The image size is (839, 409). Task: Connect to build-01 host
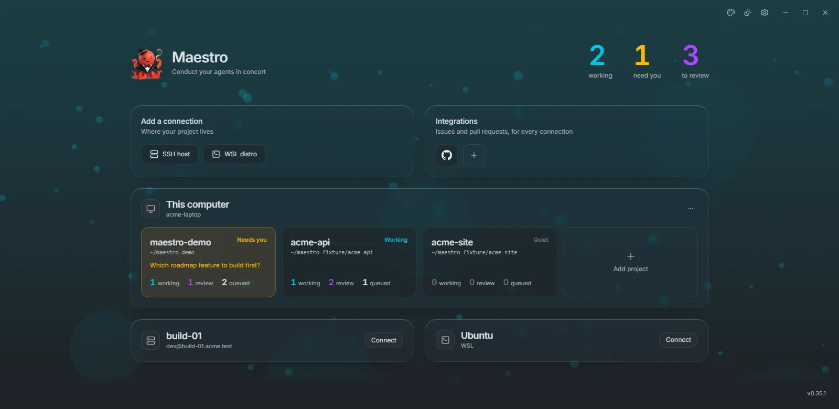[x=384, y=340]
